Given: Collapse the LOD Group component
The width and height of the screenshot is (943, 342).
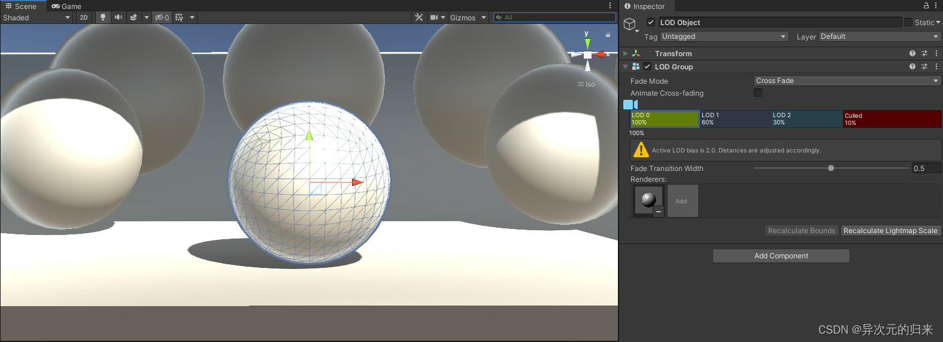Looking at the screenshot, I should (626, 66).
